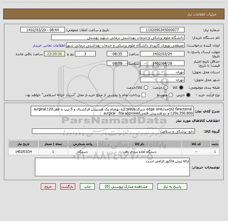Click اطلاعات کالاهای مورد نیاز section heading
Image resolution: width=228 pixels, height=221 pixels.
pyautogui.click(x=198, y=121)
